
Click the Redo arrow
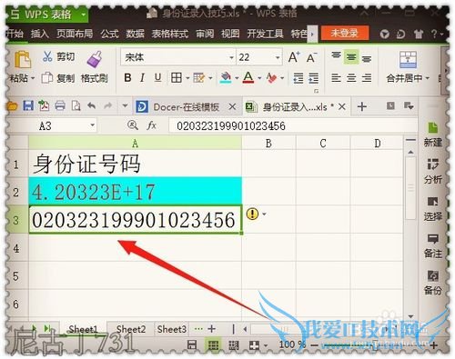[107, 106]
